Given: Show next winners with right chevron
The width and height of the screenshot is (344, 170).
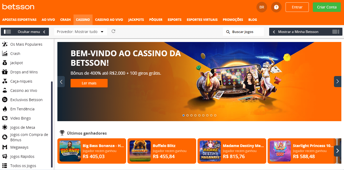Looking at the screenshot, I should pos(338,151).
